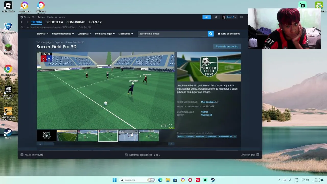Click the taskbar volume icon
The height and width of the screenshot is (184, 327).
(307, 180)
